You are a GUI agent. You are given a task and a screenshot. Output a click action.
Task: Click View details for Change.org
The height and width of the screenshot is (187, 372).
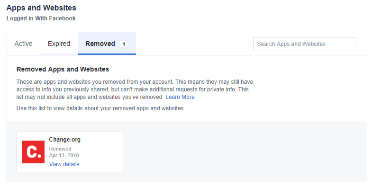(x=64, y=164)
